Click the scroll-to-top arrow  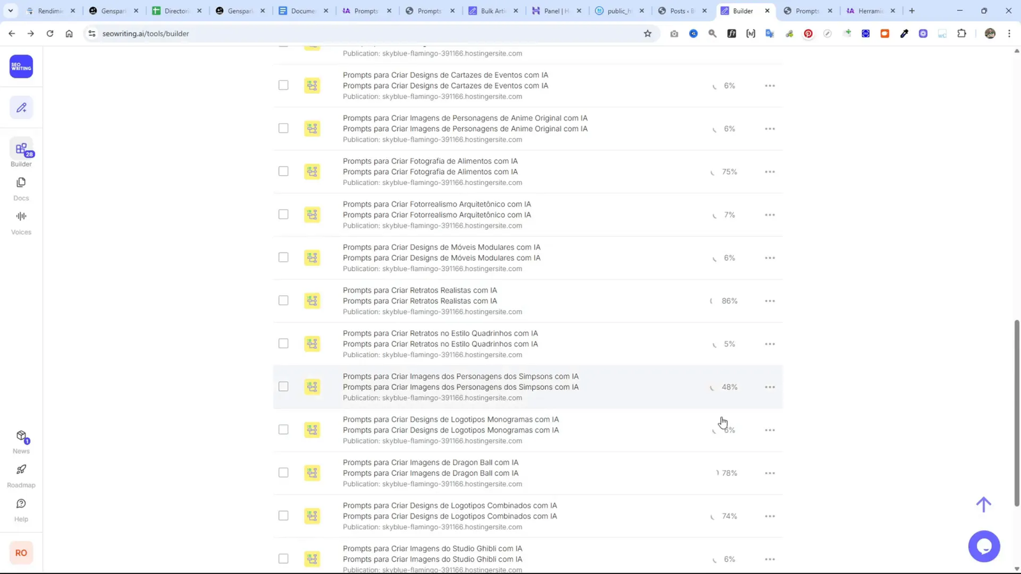tap(983, 504)
